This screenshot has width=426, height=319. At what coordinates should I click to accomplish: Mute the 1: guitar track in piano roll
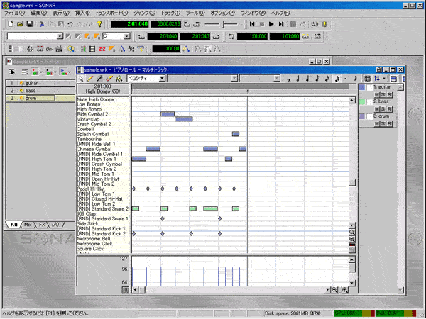pyautogui.click(x=376, y=95)
